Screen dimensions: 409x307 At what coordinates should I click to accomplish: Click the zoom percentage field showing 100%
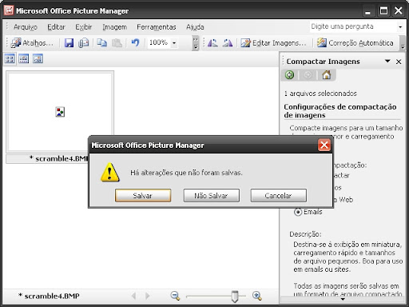pos(159,42)
